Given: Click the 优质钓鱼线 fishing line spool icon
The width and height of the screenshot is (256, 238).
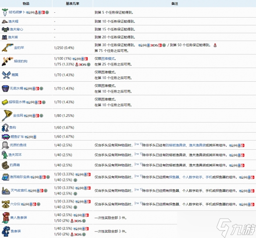Looking at the screenshot, I should pos(5,145).
